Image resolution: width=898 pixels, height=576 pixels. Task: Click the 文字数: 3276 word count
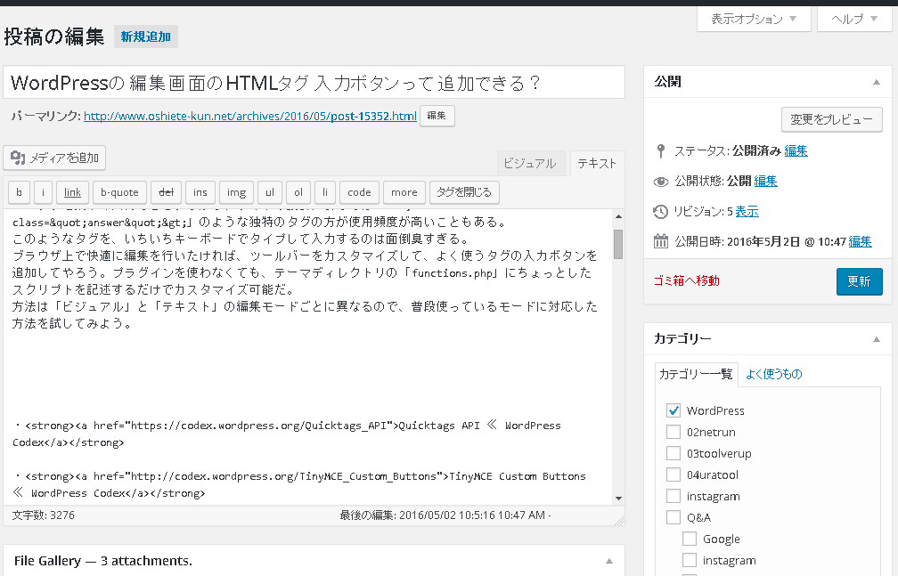pos(44,515)
